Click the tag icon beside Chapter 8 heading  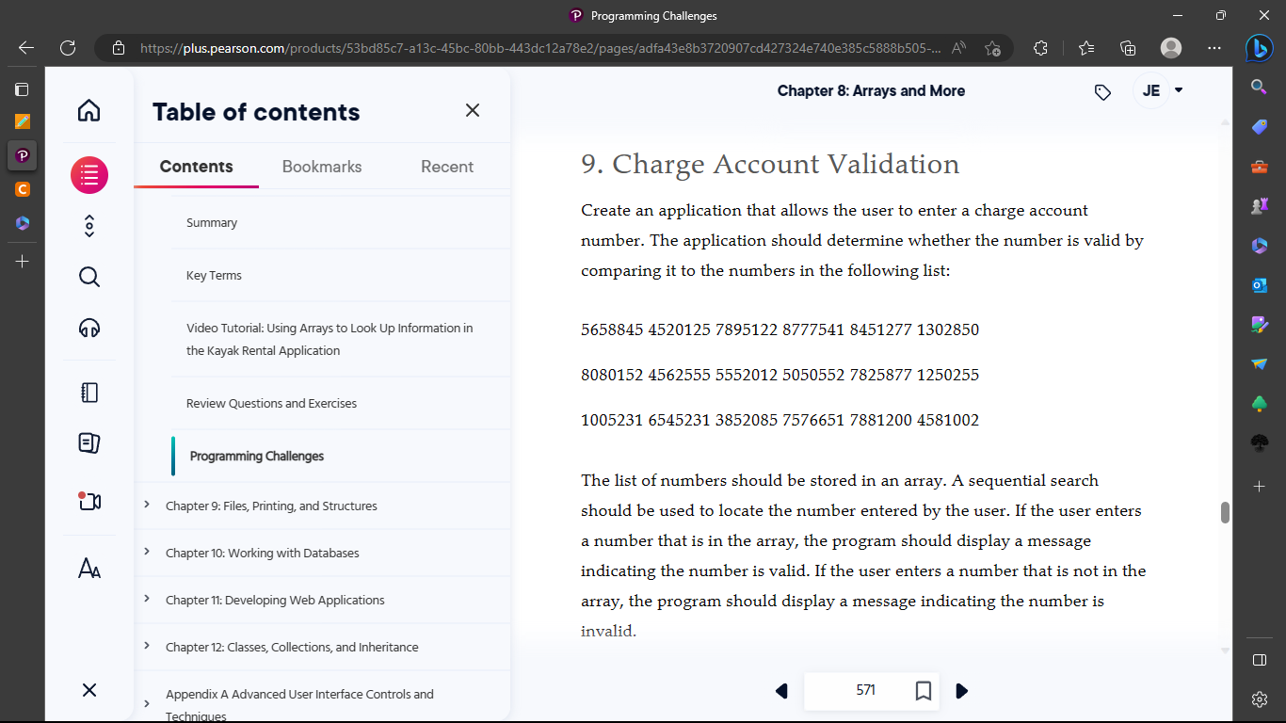tap(1102, 90)
